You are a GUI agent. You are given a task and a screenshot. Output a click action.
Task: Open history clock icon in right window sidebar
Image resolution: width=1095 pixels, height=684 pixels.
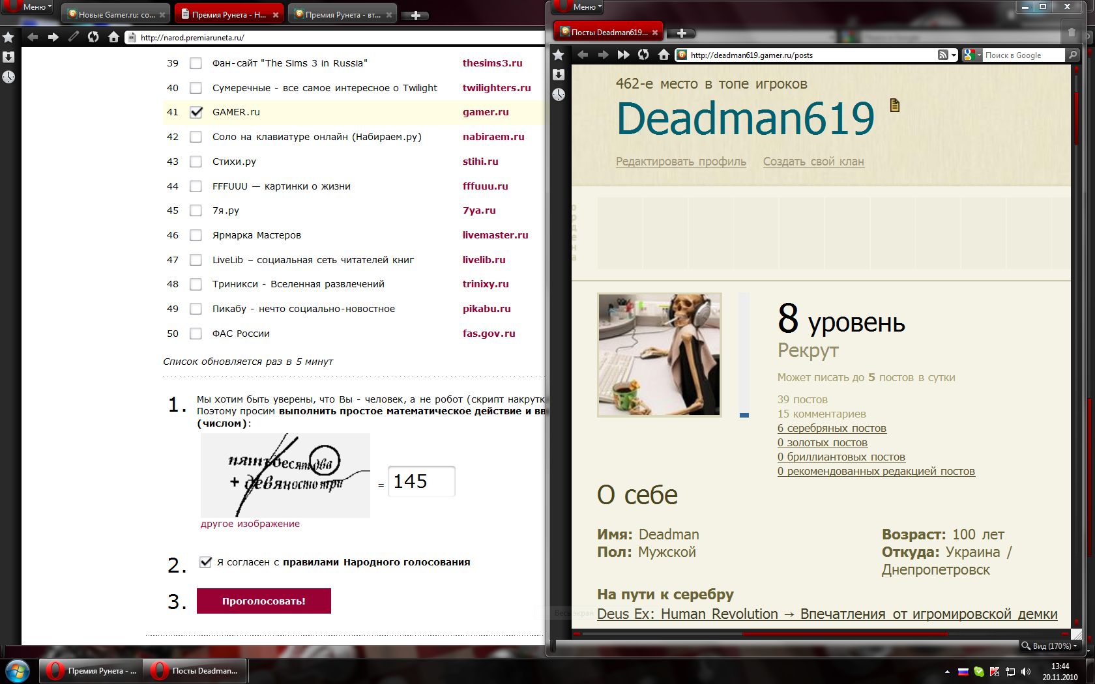pyautogui.click(x=559, y=94)
